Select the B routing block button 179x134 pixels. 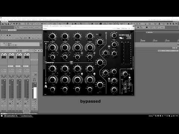pyautogui.click(x=125, y=88)
